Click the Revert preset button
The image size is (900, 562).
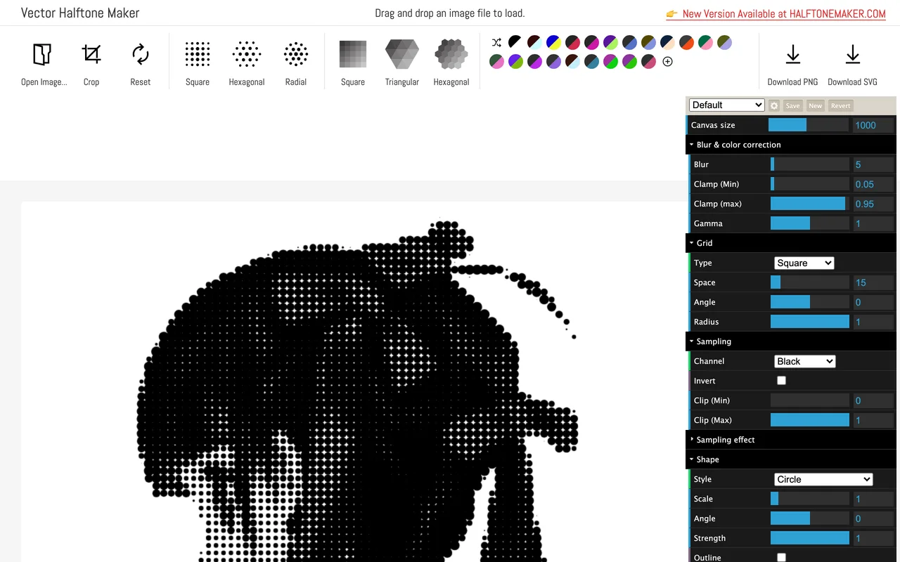840,105
